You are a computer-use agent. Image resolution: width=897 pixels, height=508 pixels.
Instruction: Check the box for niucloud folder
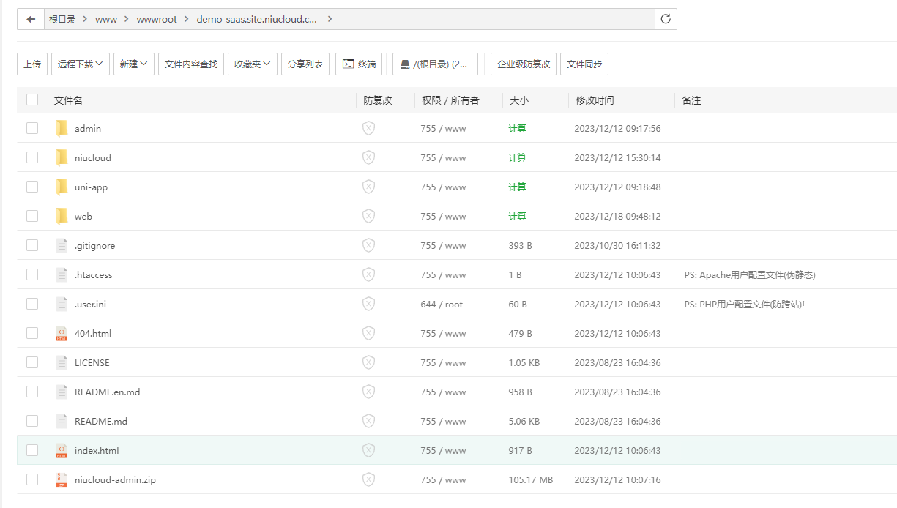(x=32, y=157)
